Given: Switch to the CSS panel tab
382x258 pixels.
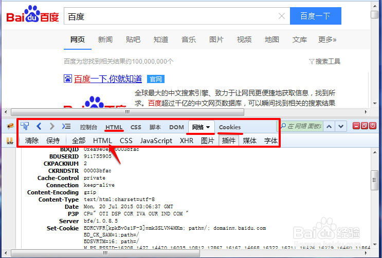Looking at the screenshot, I should coord(136,127).
